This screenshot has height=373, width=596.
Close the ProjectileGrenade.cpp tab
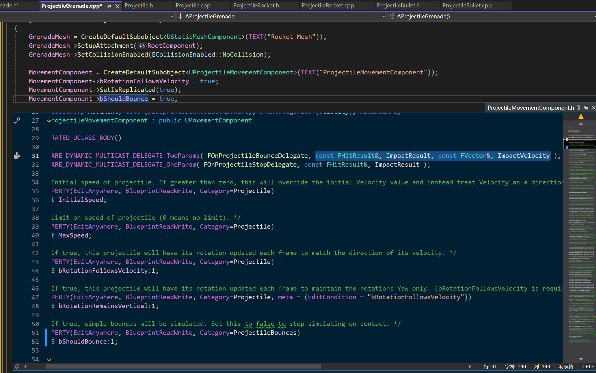117,6
